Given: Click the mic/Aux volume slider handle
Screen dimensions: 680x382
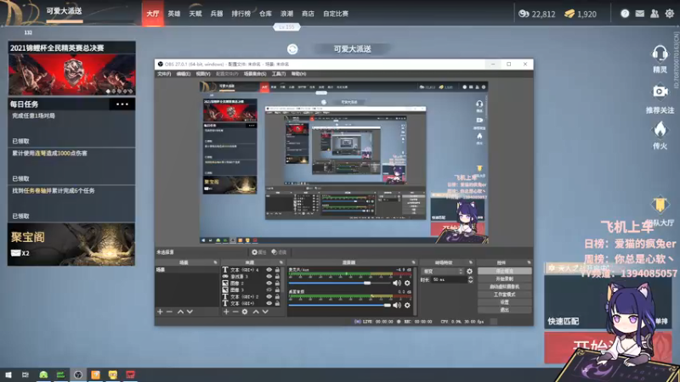Looking at the screenshot, I should tap(367, 283).
